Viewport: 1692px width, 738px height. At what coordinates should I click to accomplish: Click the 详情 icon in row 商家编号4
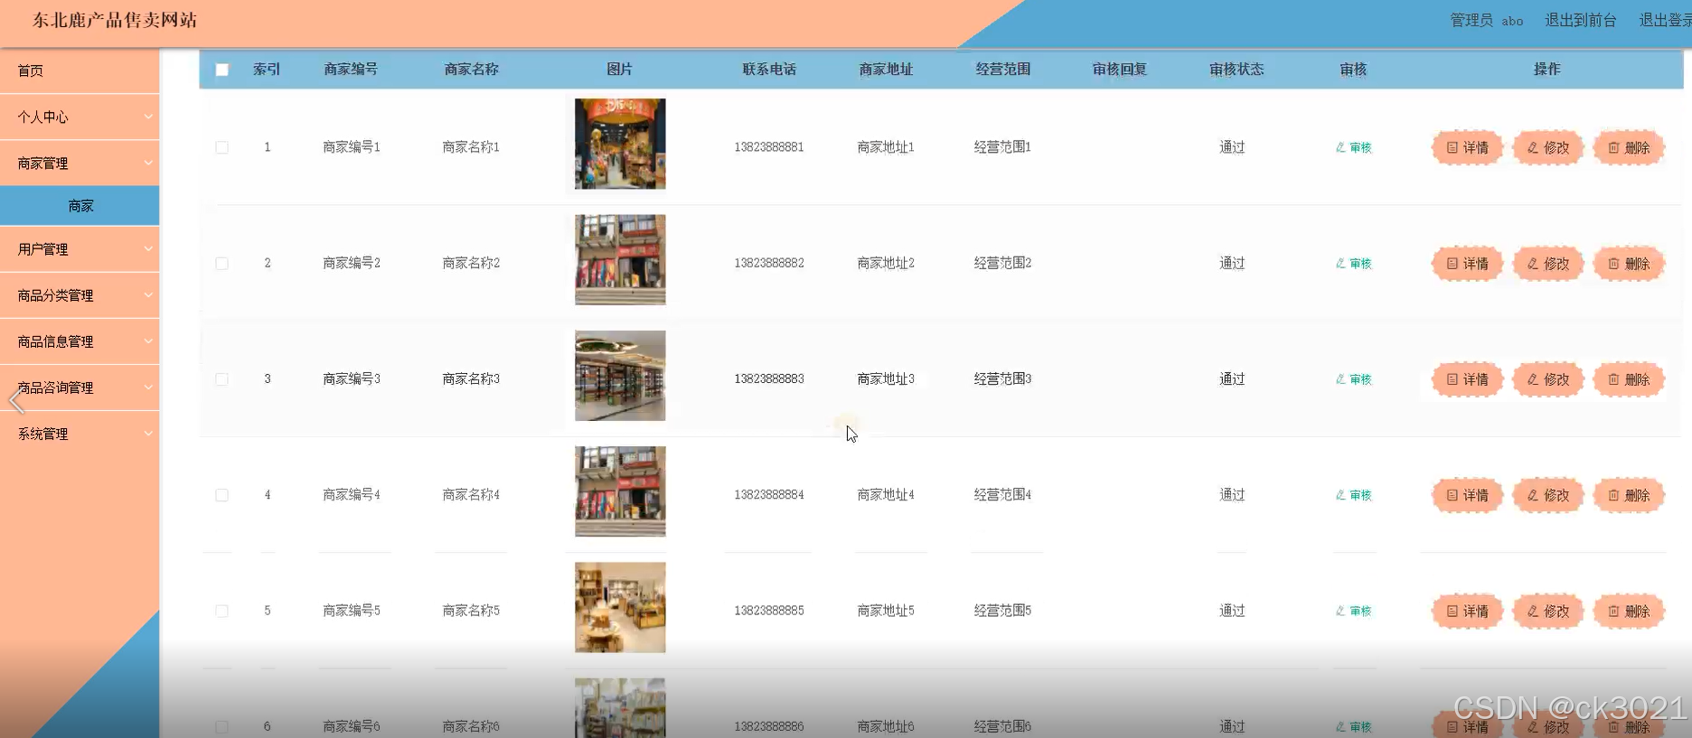(x=1452, y=495)
